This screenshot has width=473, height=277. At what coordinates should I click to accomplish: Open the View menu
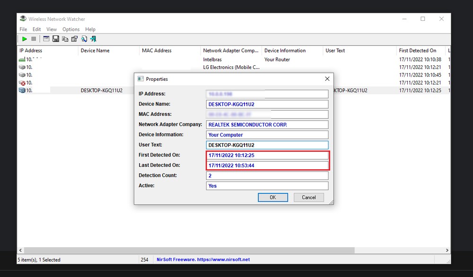pyautogui.click(x=51, y=29)
